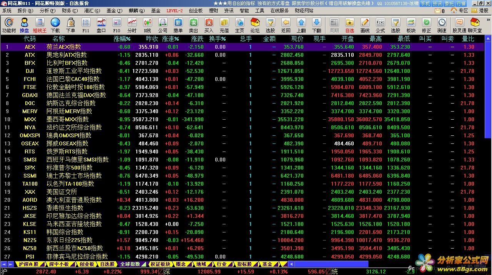The height and width of the screenshot is (275, 492).
Task: Click the 资讯 button in title bar
Action: [x=437, y=3]
